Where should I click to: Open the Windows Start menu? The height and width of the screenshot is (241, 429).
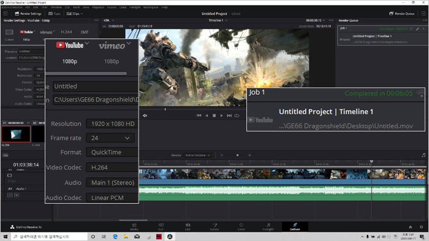(x=6, y=237)
